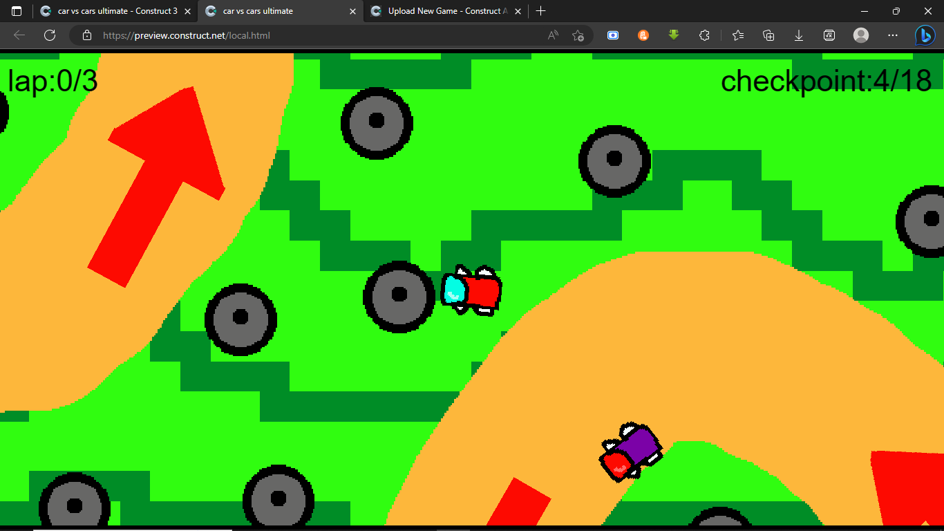Open the blue web capture extension
The height and width of the screenshot is (531, 944).
[x=612, y=35]
